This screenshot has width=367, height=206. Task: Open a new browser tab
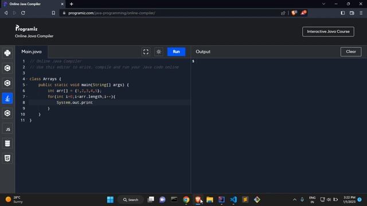[x=71, y=4]
